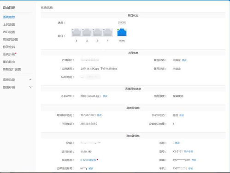Click the 系统信息 page title
Screen dimensions: 230x173
point(47,8)
